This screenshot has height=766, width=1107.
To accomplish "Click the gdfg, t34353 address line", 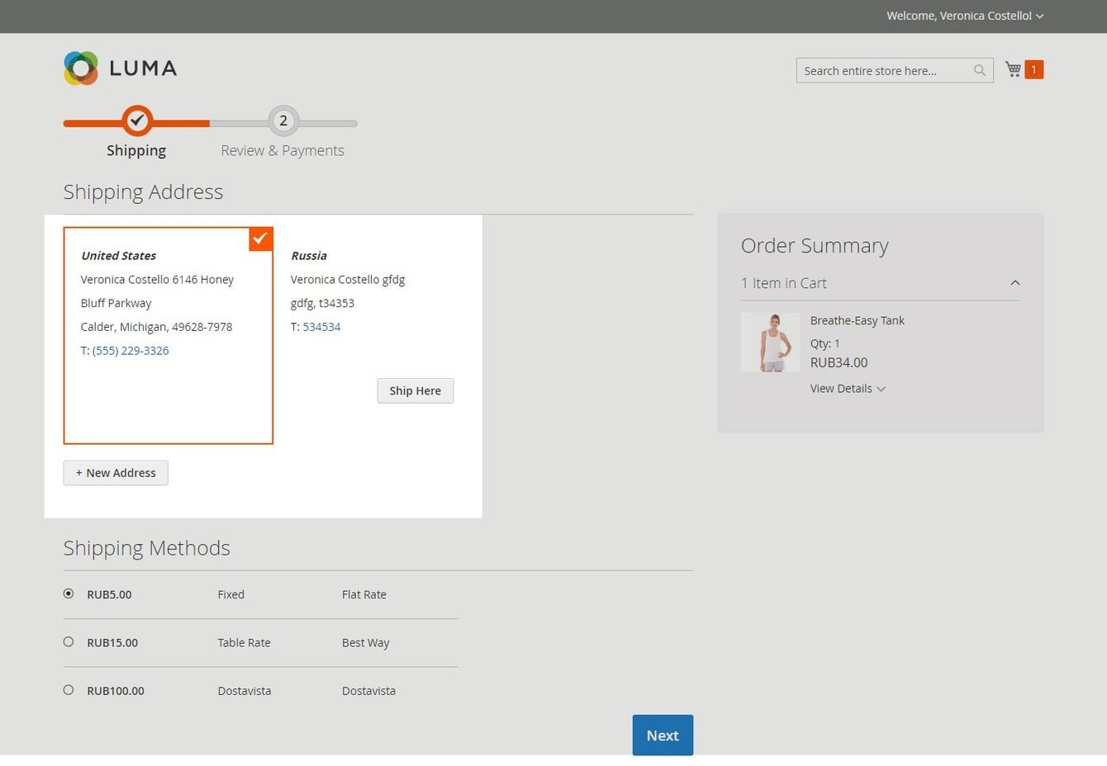I will point(322,303).
